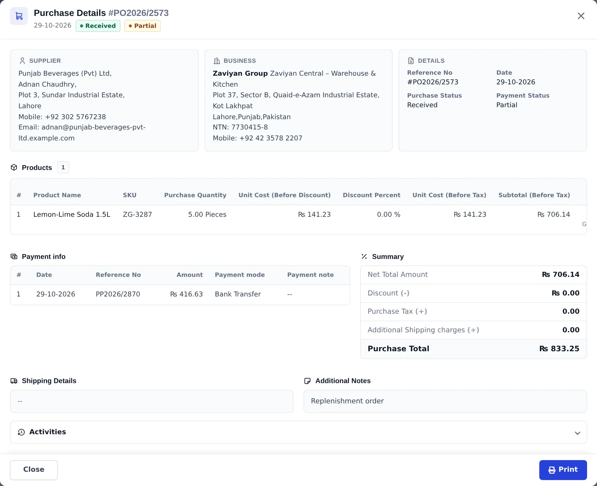597x486 pixels.
Task: Click the Purchase Status value Received in Details
Action: pyautogui.click(x=422, y=105)
